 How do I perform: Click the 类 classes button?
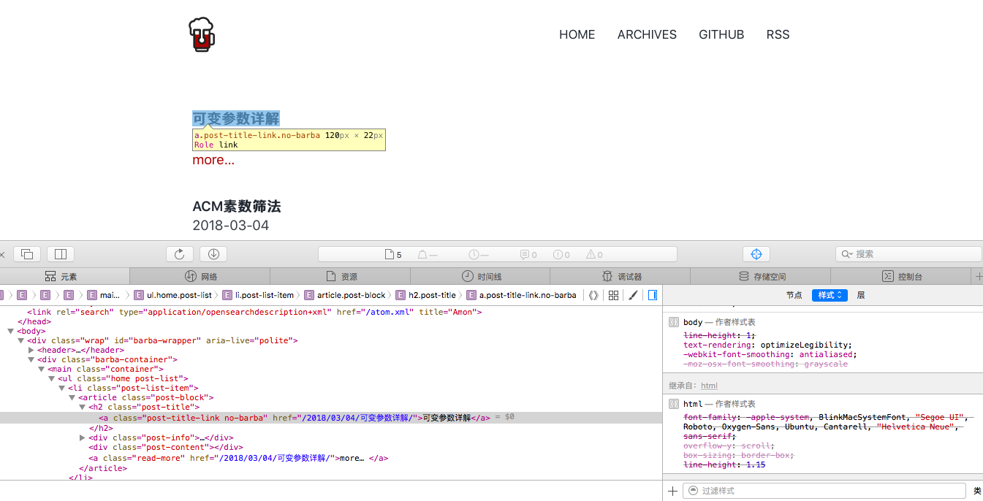tap(978, 491)
